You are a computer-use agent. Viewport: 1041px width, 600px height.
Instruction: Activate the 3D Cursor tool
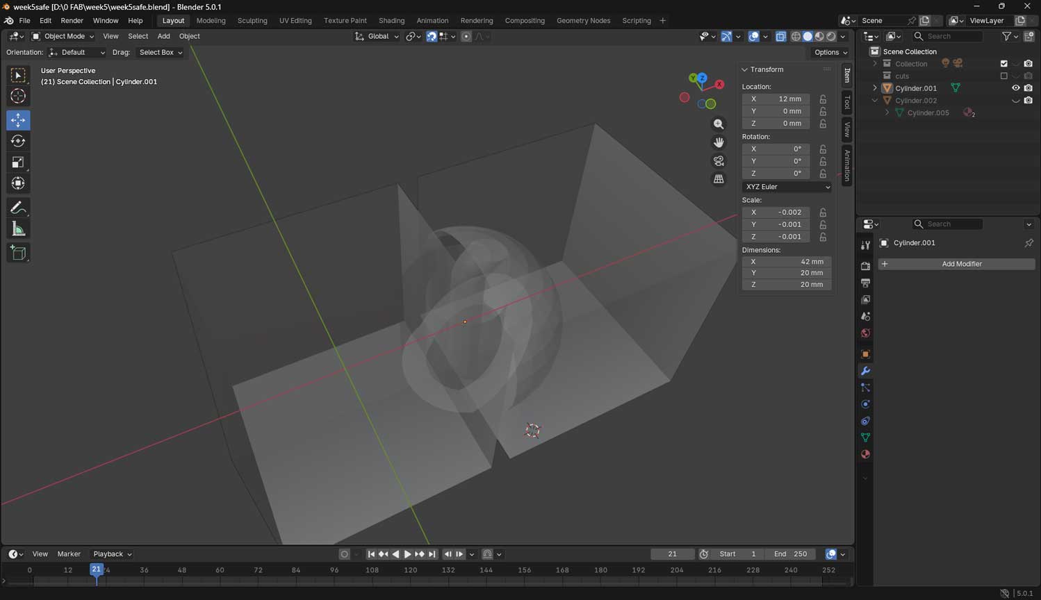click(18, 97)
